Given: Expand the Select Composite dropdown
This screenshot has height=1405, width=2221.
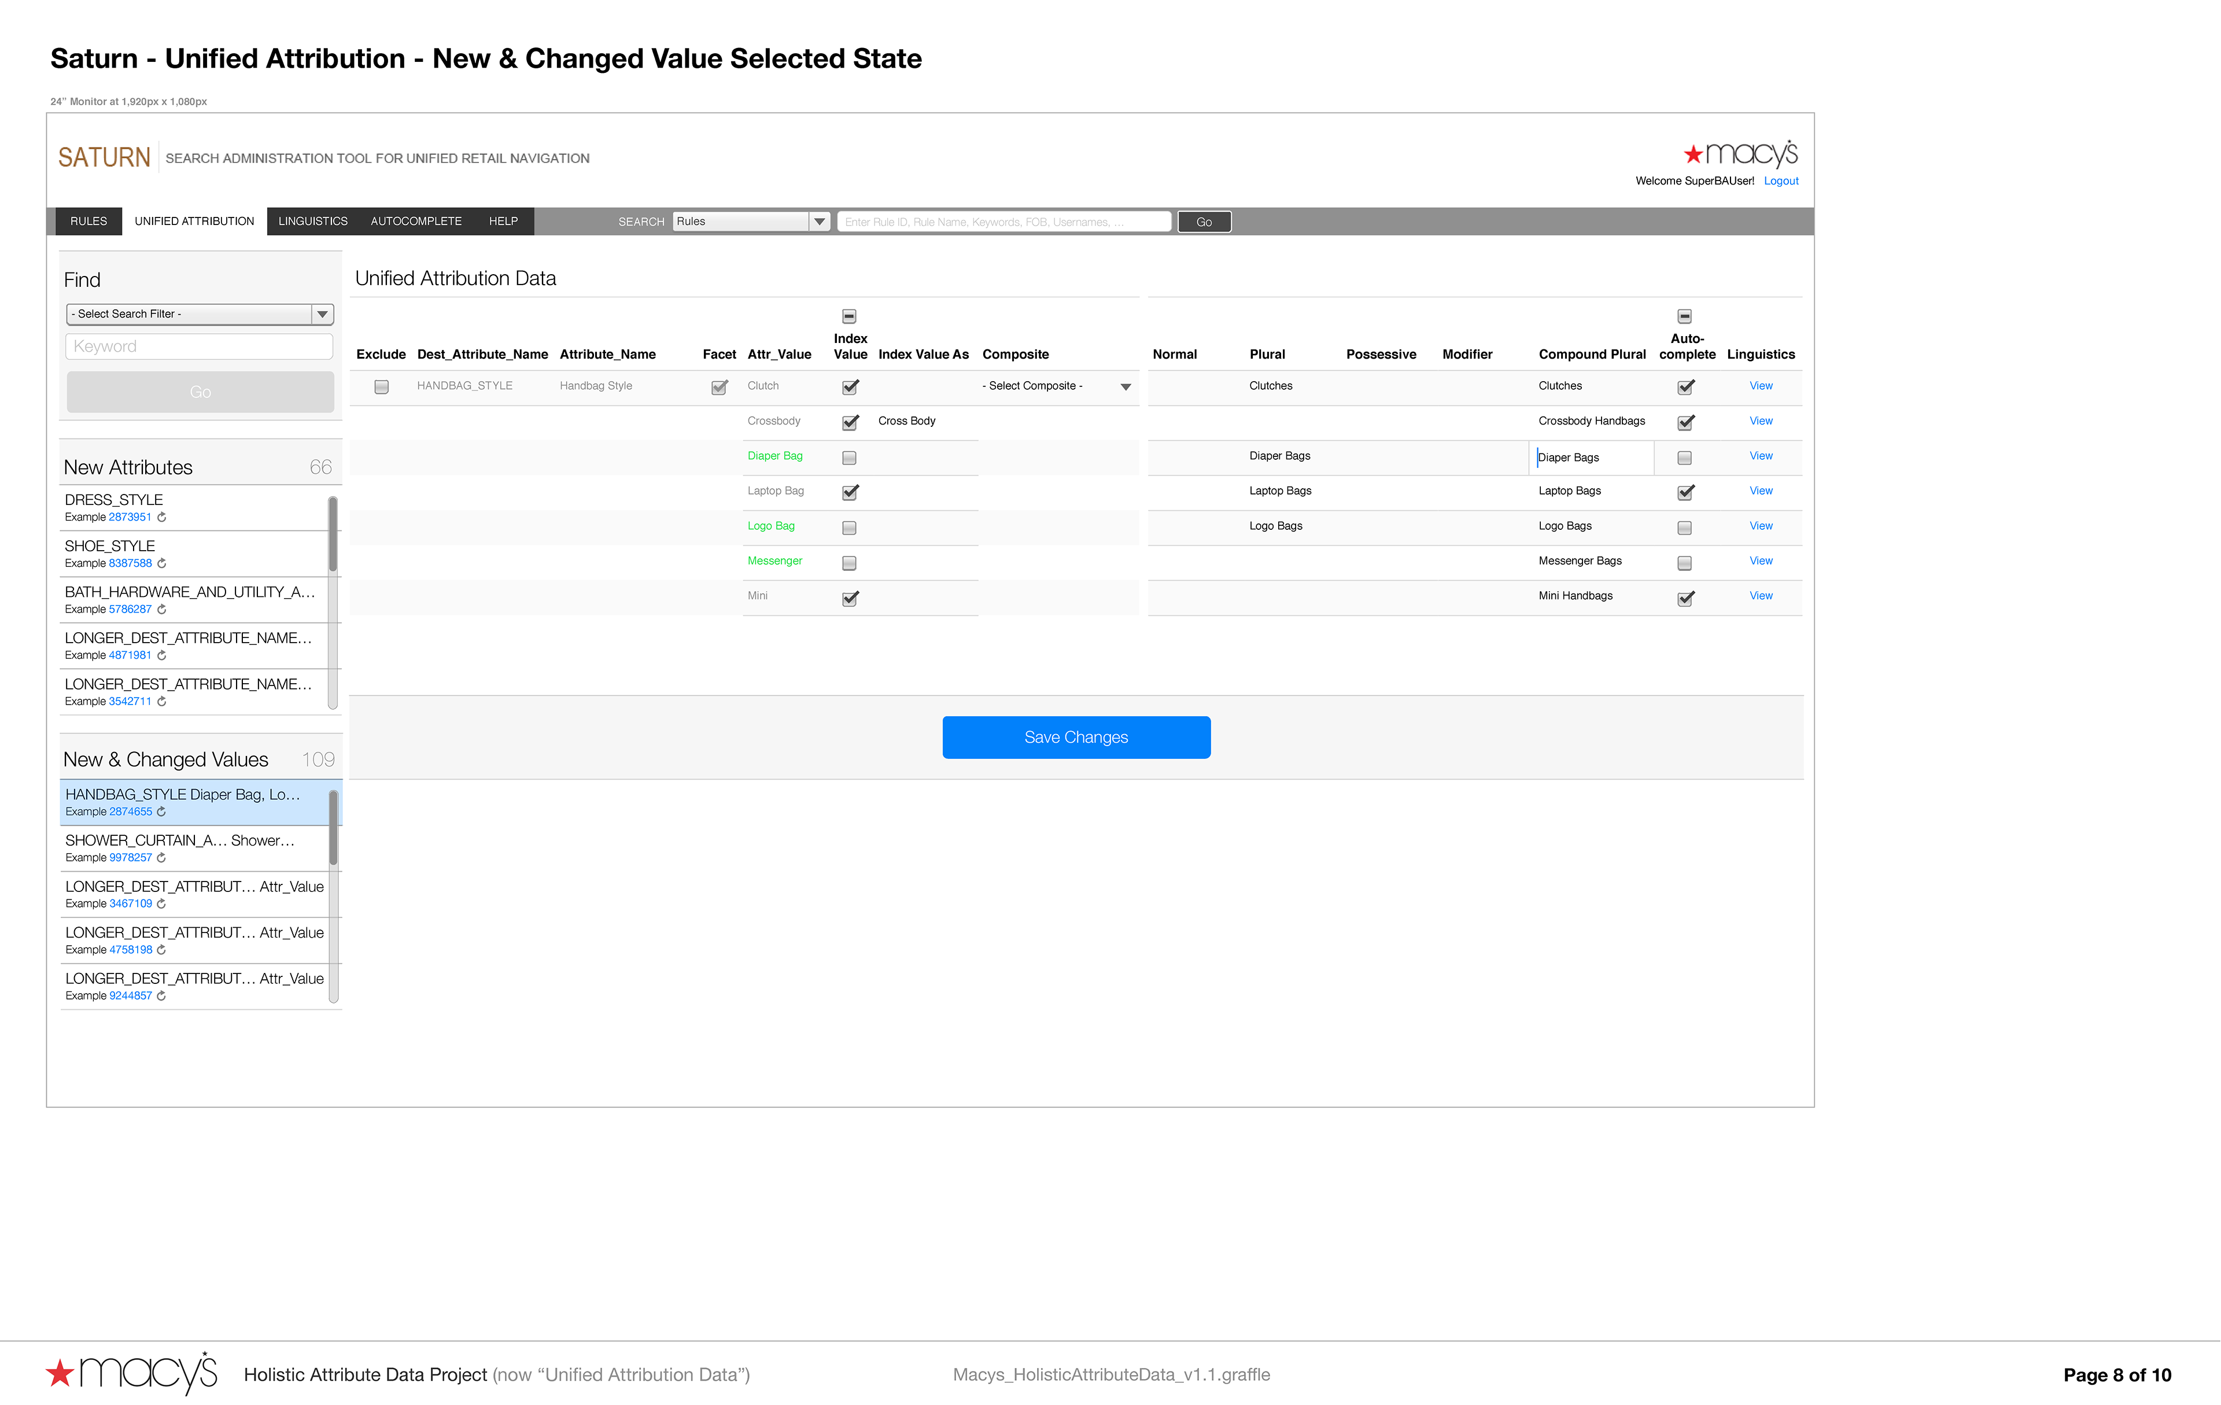Looking at the screenshot, I should pyautogui.click(x=1126, y=388).
